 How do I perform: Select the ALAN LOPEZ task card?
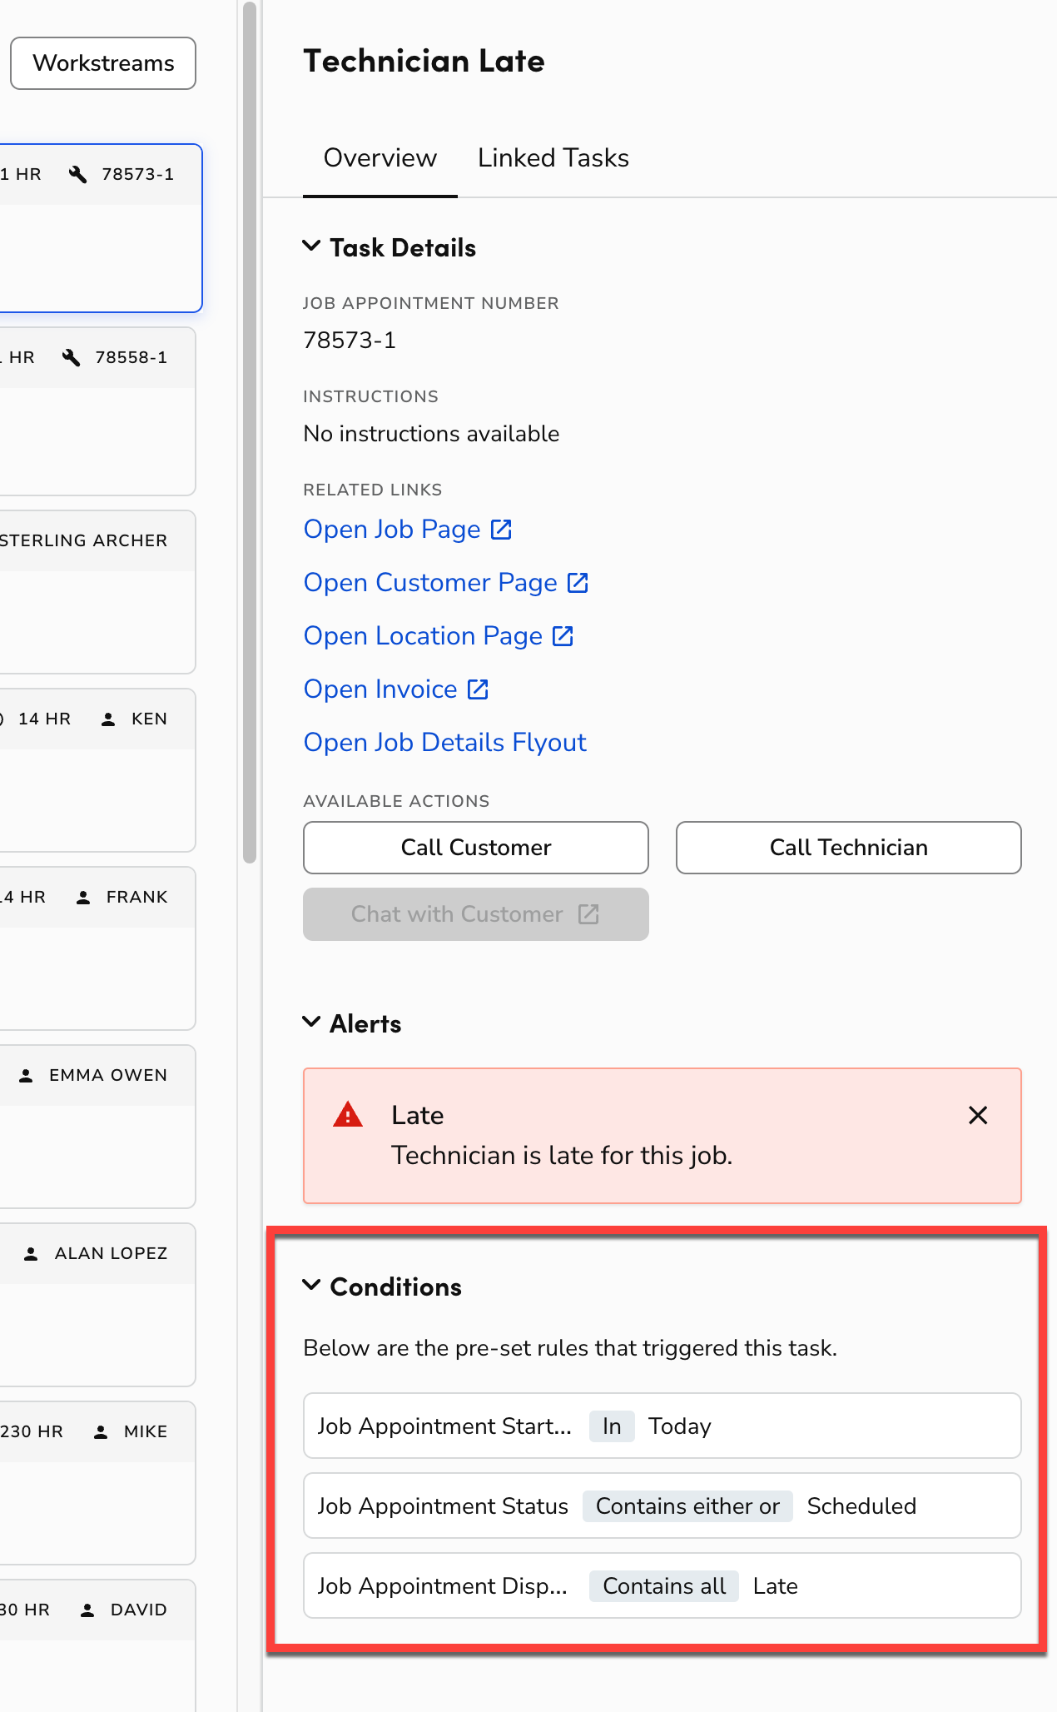tap(98, 1305)
